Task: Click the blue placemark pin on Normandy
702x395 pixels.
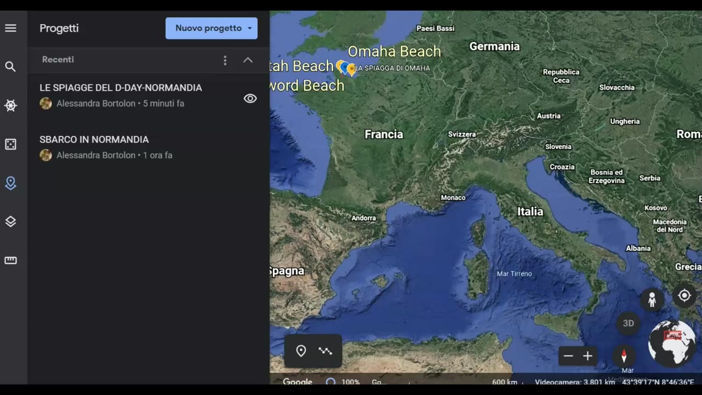Action: [344, 68]
